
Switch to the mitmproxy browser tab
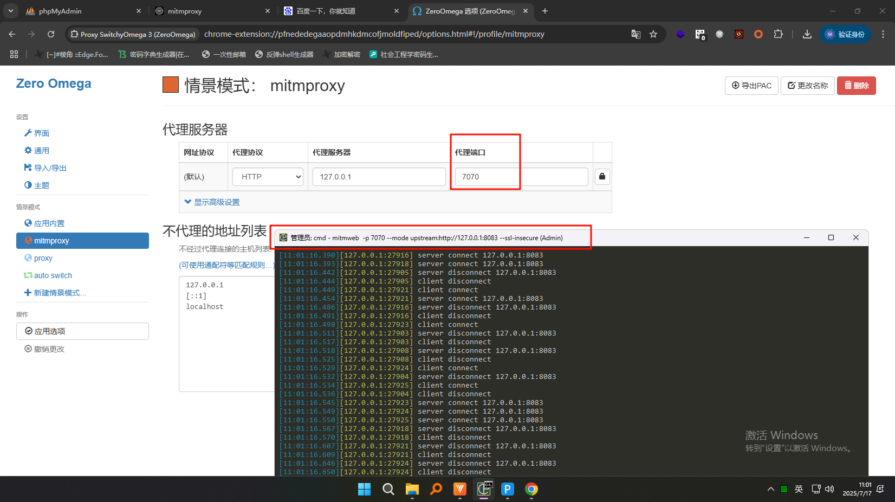coord(212,11)
